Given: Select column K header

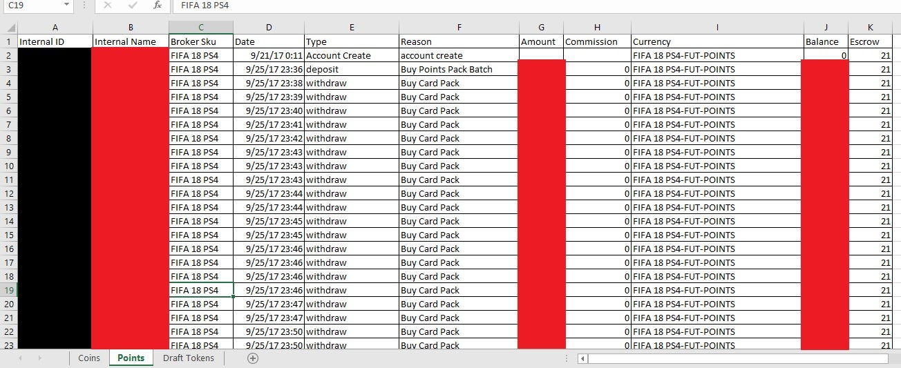Looking at the screenshot, I should pyautogui.click(x=871, y=28).
